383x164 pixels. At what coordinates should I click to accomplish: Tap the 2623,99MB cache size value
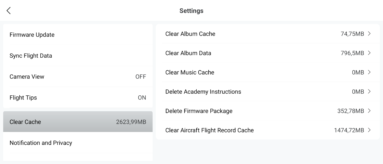point(131,122)
